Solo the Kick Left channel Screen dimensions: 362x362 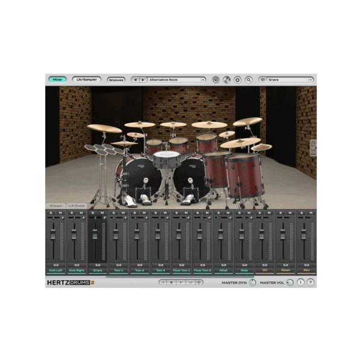click(x=51, y=213)
